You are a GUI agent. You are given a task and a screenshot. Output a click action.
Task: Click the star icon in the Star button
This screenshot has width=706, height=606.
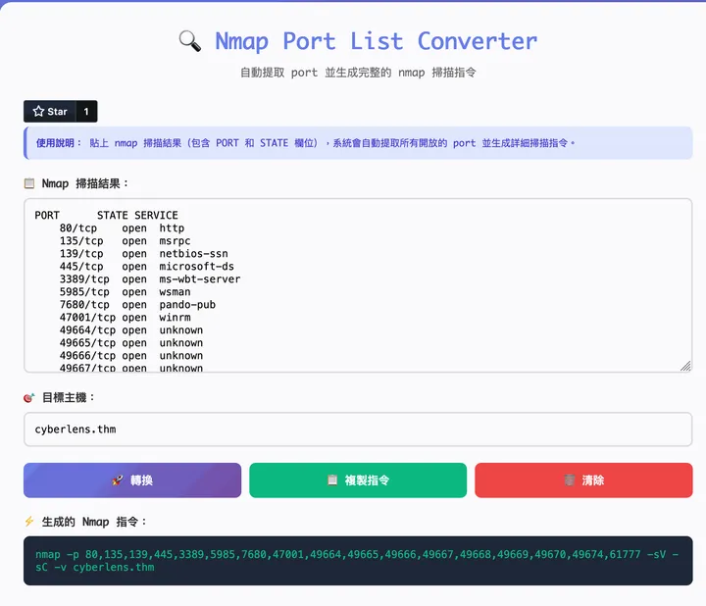[x=38, y=112]
